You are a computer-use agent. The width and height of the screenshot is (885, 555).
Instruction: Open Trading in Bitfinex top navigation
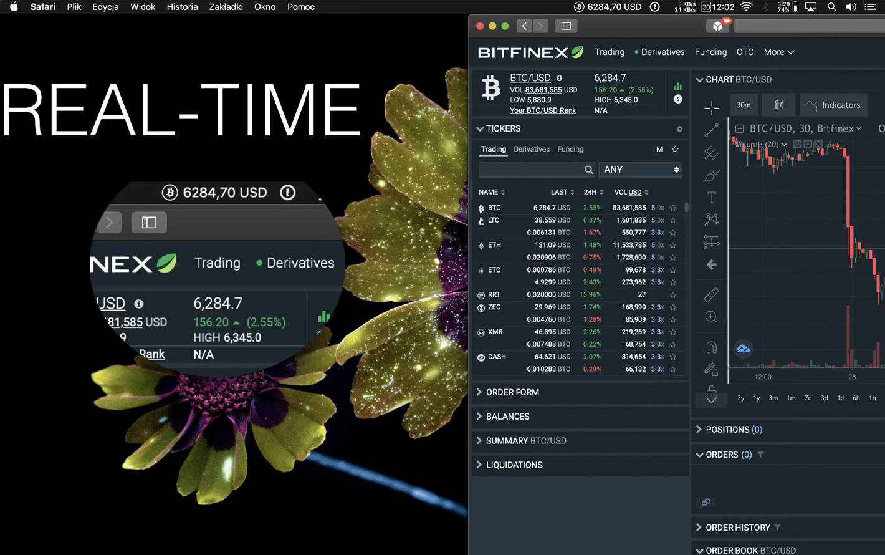point(610,52)
